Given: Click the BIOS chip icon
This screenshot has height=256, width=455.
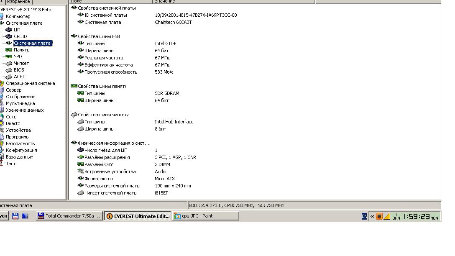Looking at the screenshot, I should click(9, 70).
